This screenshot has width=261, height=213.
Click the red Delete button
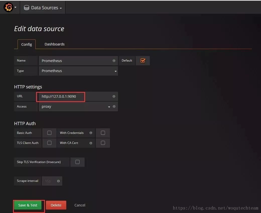coord(56,205)
